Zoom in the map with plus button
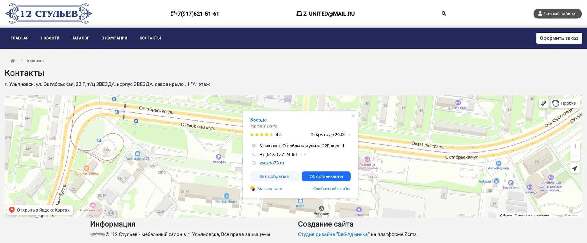 [575, 146]
